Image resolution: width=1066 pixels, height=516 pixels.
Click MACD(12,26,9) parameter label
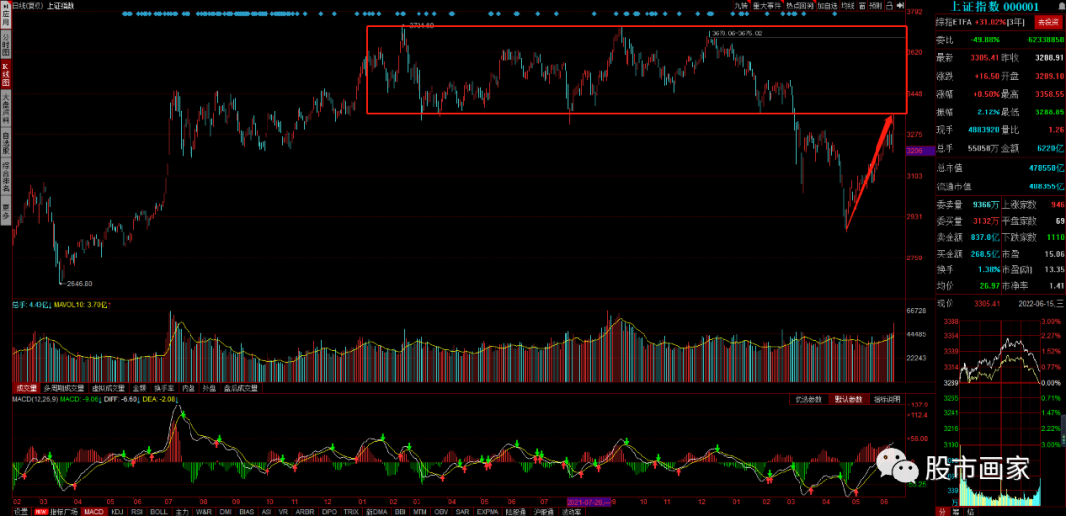(x=35, y=399)
